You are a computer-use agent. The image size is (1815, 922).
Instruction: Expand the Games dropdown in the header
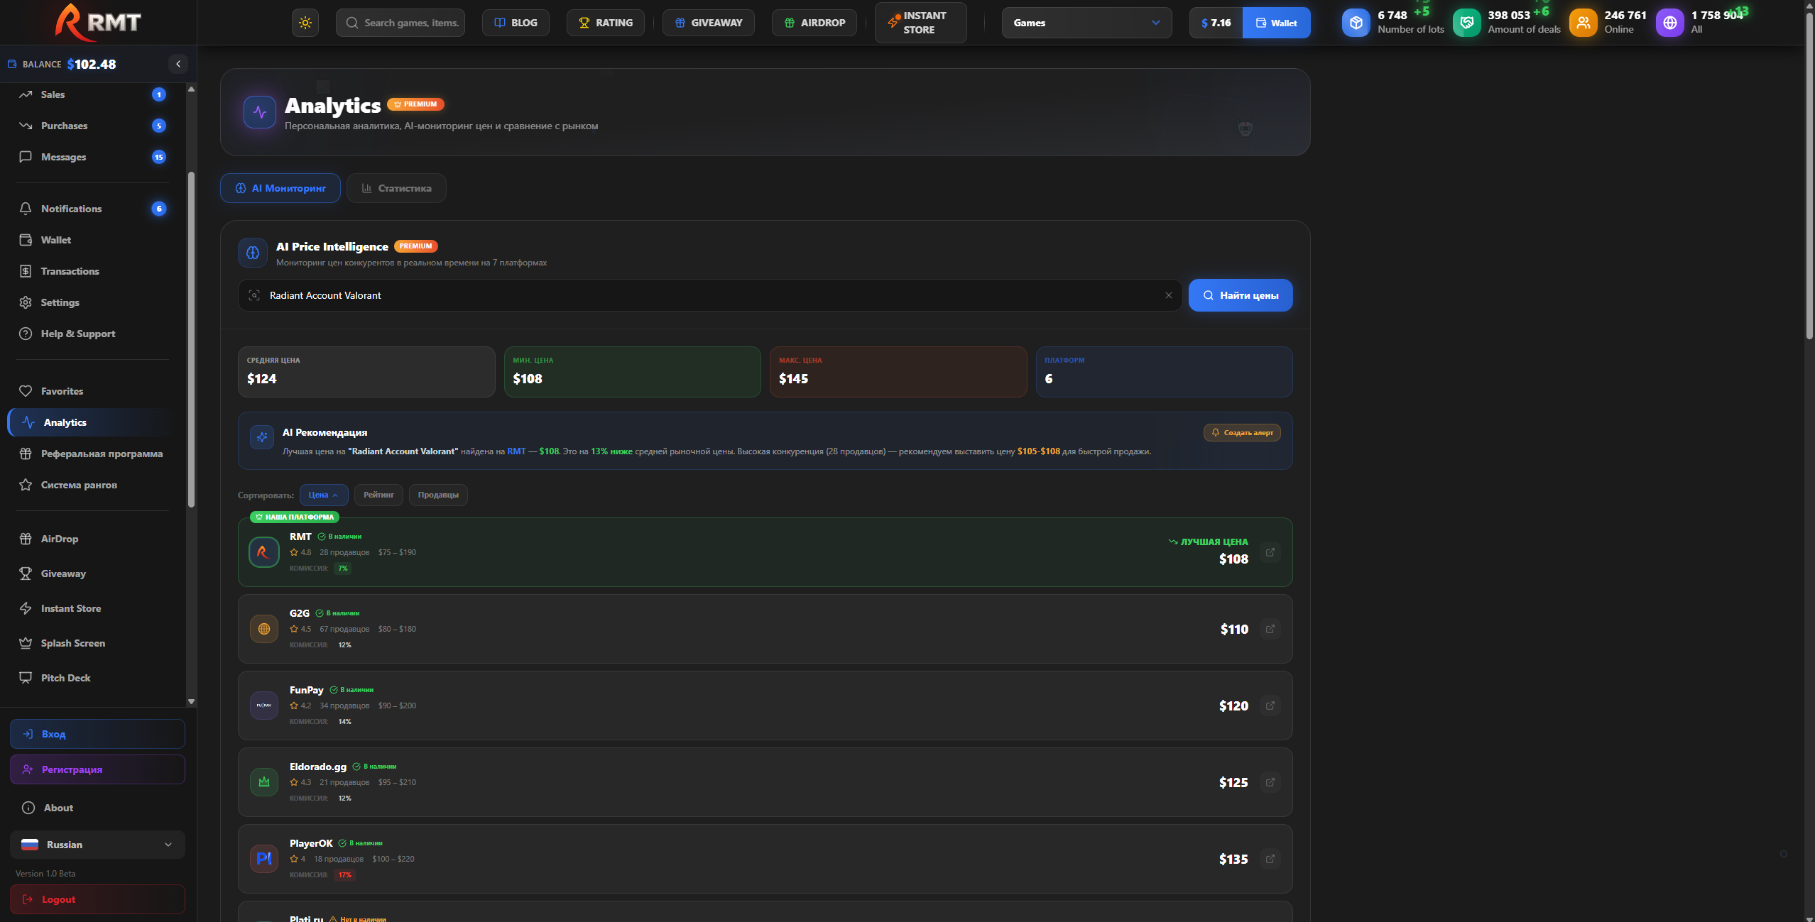click(x=1086, y=23)
